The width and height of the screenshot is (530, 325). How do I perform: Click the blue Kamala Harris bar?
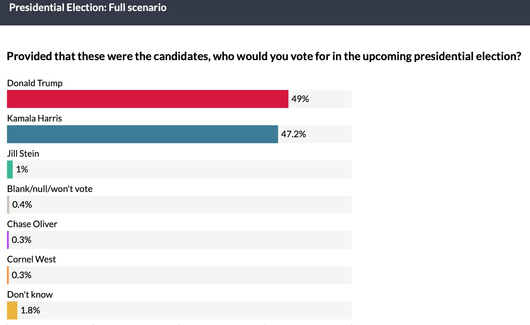(142, 134)
